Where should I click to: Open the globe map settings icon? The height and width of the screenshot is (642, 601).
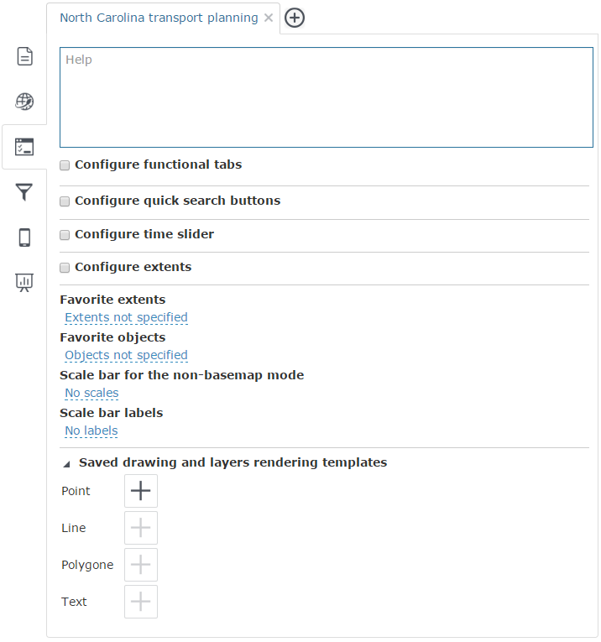[x=24, y=102]
